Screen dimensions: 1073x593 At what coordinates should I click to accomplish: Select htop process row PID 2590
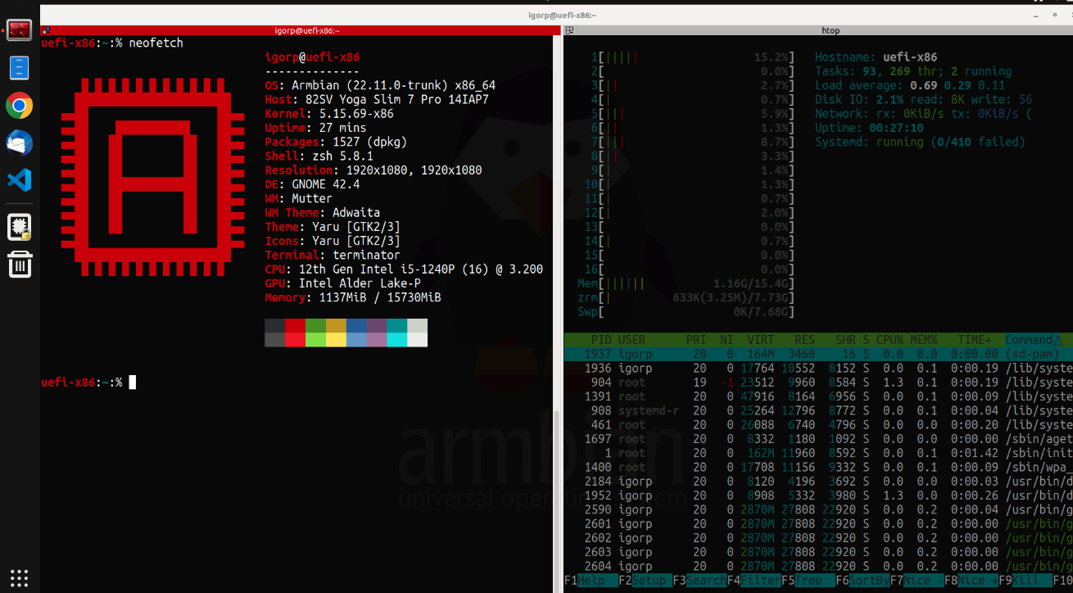pos(818,509)
